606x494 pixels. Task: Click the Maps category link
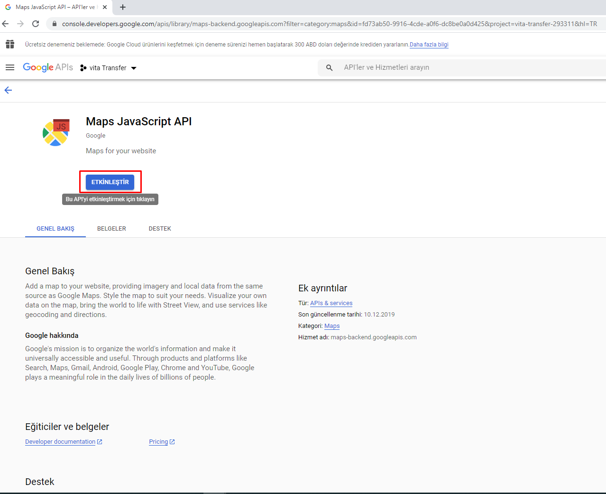(x=332, y=326)
